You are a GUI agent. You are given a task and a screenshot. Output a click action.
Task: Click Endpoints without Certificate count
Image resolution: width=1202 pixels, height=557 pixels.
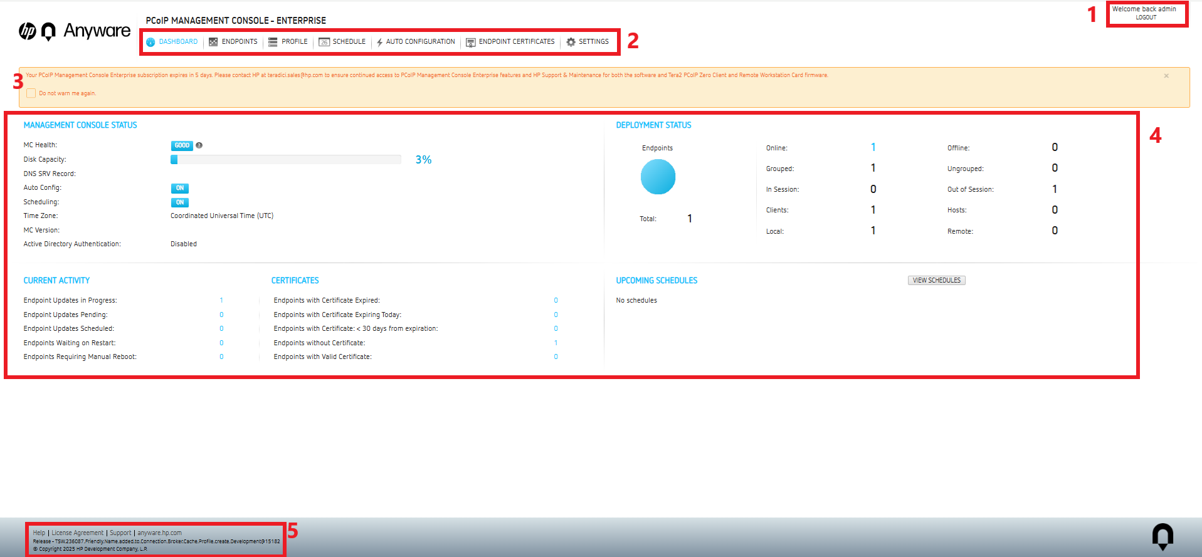(556, 343)
